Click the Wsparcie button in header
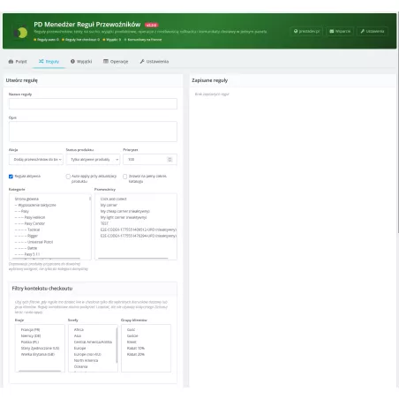Image resolution: width=399 pixels, height=399 pixels. (340, 31)
